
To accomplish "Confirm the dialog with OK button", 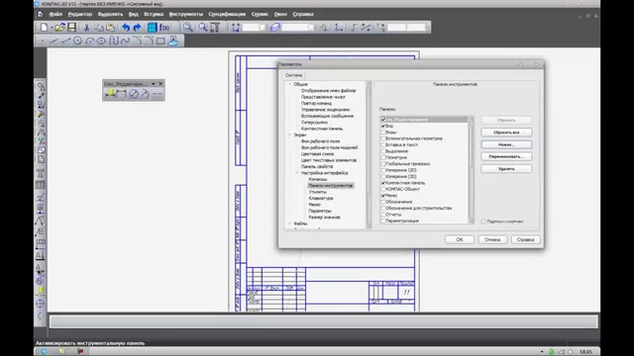I will pos(460,239).
